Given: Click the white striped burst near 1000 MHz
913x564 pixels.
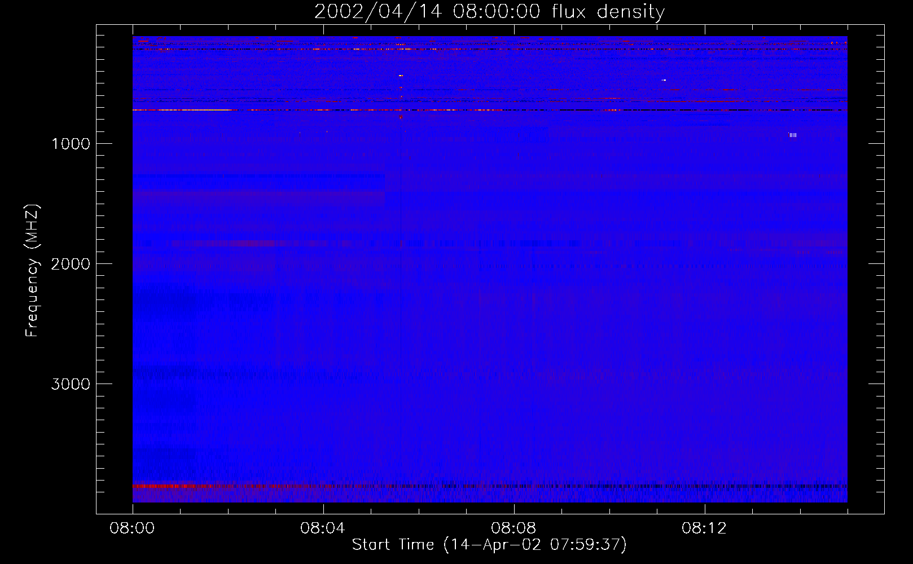Looking at the screenshot, I should click(x=793, y=135).
